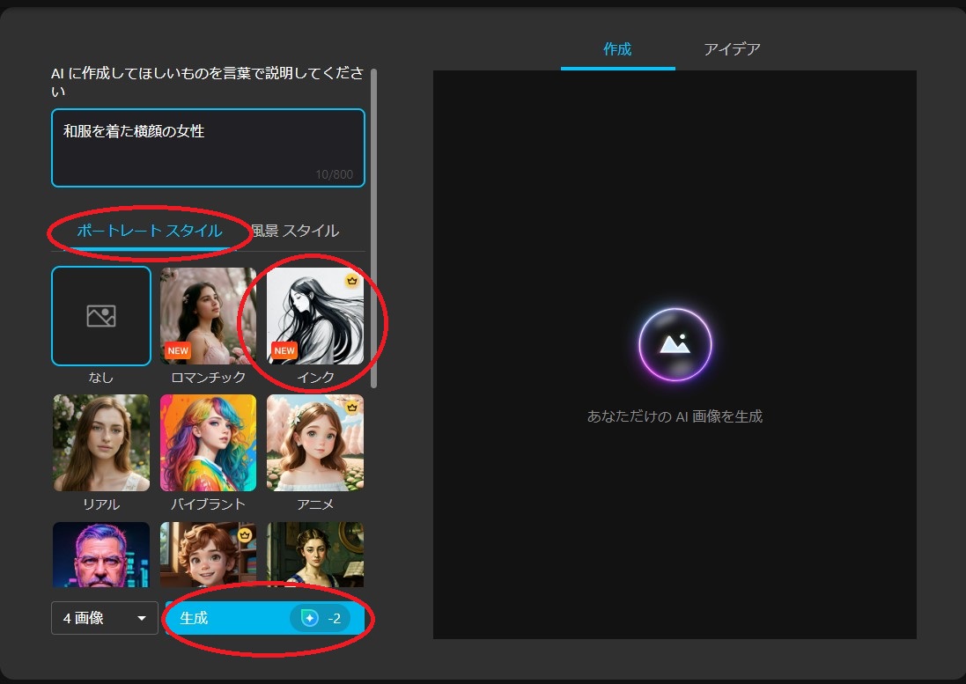
Task: Click the 10/800 character counter
Action: tap(335, 174)
